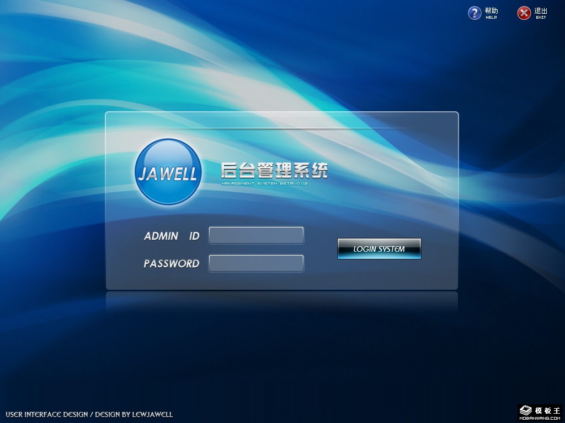Focus the PASSWORD input field
This screenshot has height=423, width=565.
256,263
